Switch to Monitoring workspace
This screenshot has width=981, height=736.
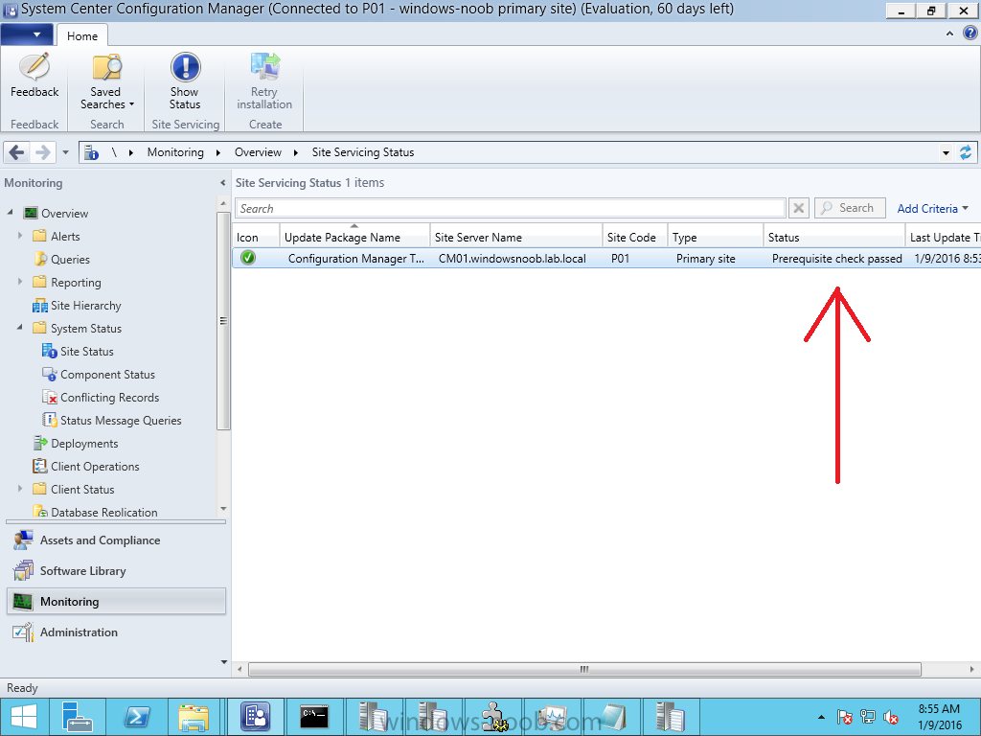[x=116, y=602]
